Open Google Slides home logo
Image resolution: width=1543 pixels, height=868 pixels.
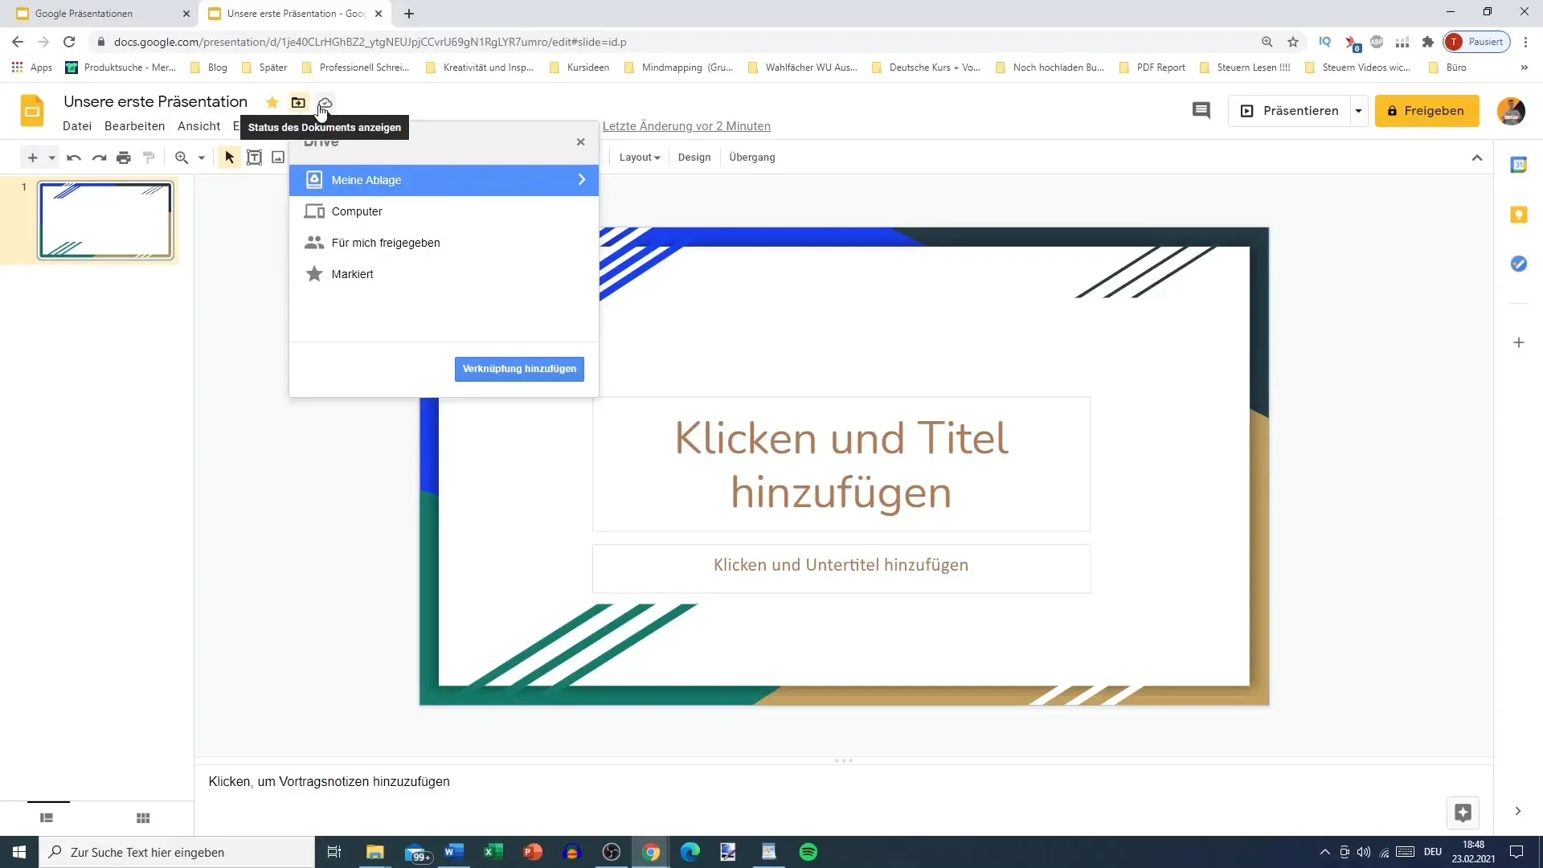pyautogui.click(x=32, y=111)
